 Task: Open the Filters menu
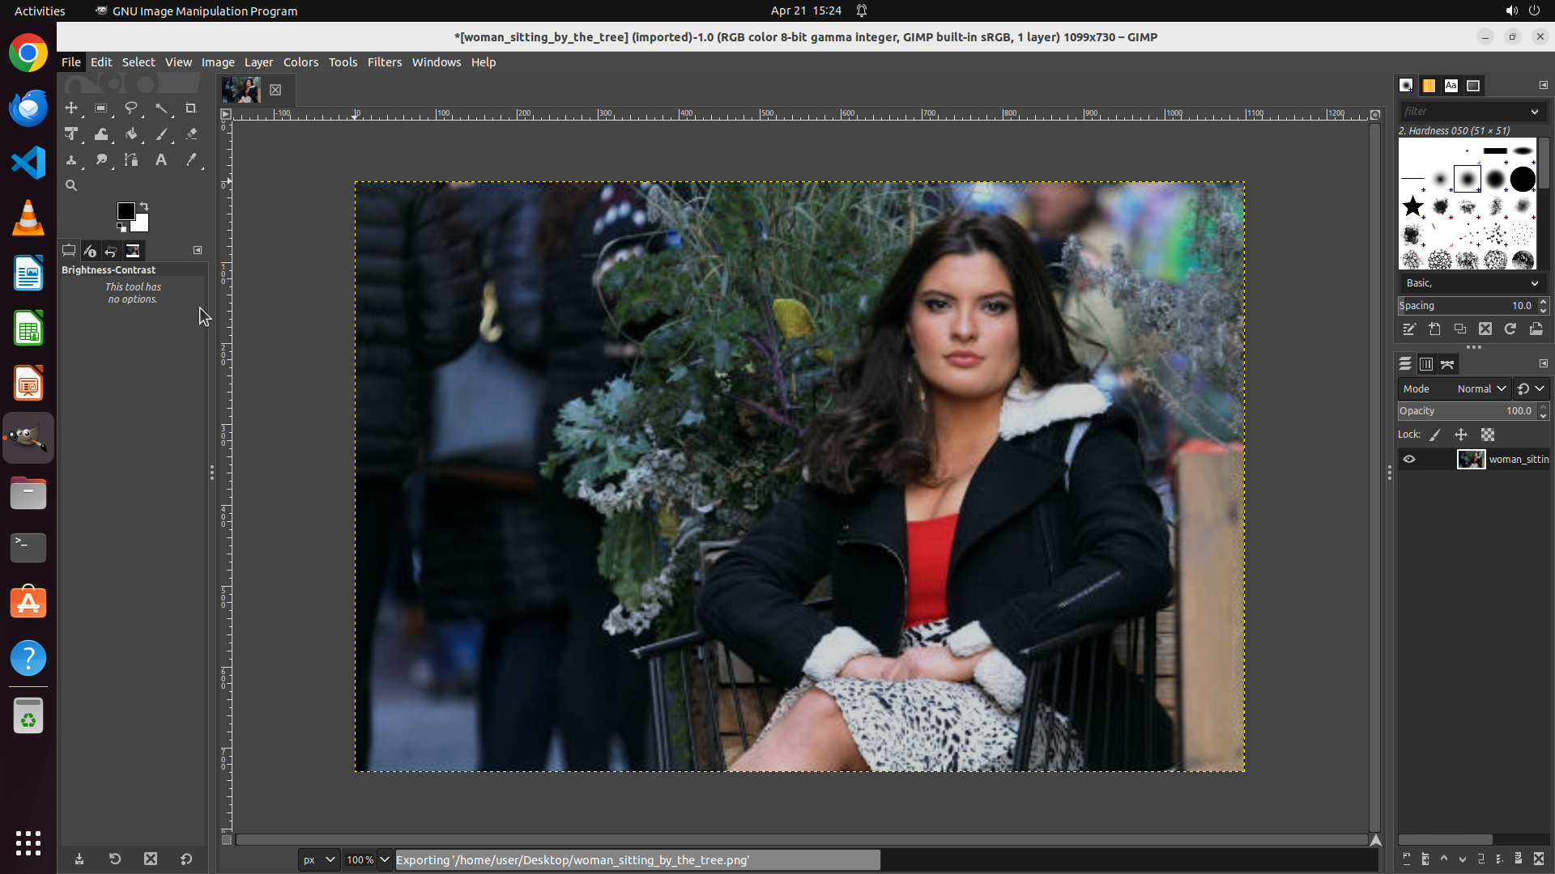[384, 62]
